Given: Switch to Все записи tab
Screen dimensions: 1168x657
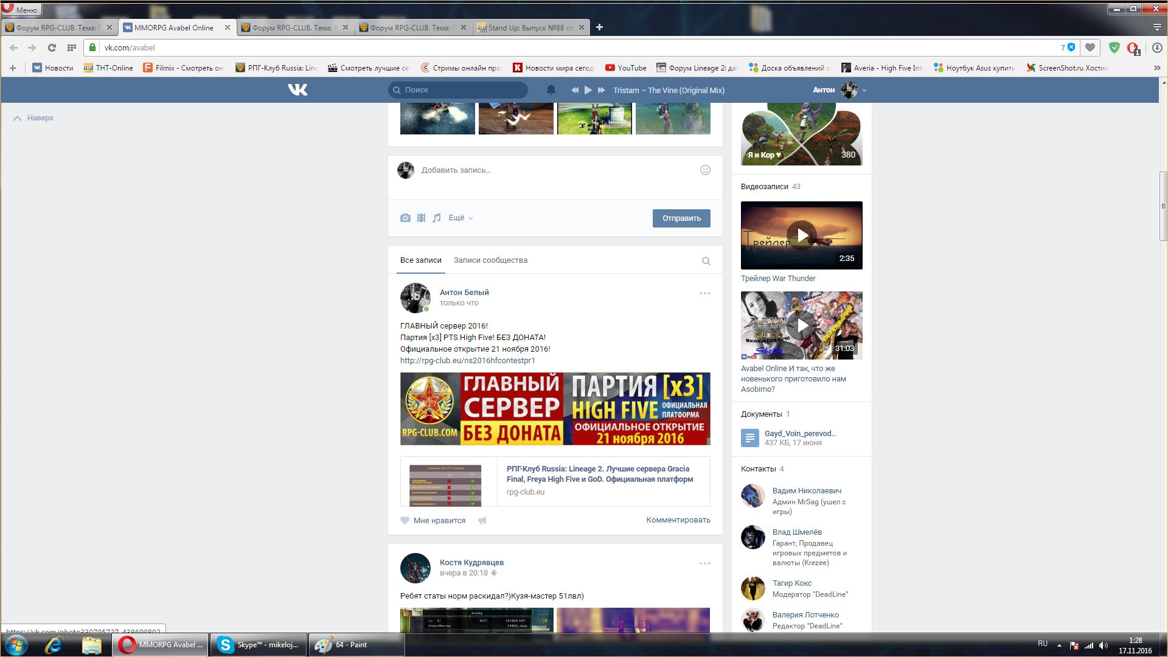Looking at the screenshot, I should [421, 260].
